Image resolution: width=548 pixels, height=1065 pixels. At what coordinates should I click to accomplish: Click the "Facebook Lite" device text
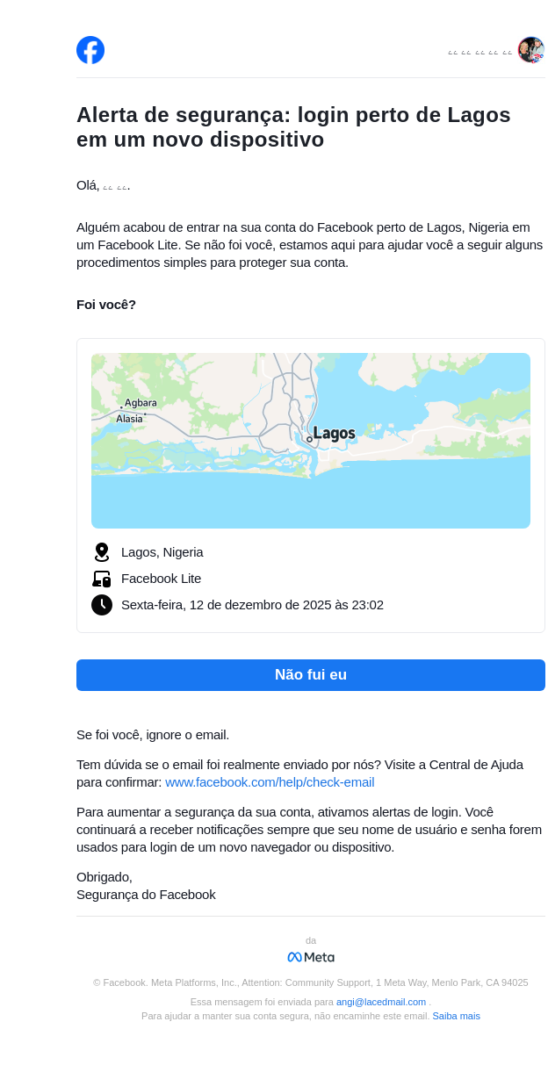(x=162, y=579)
